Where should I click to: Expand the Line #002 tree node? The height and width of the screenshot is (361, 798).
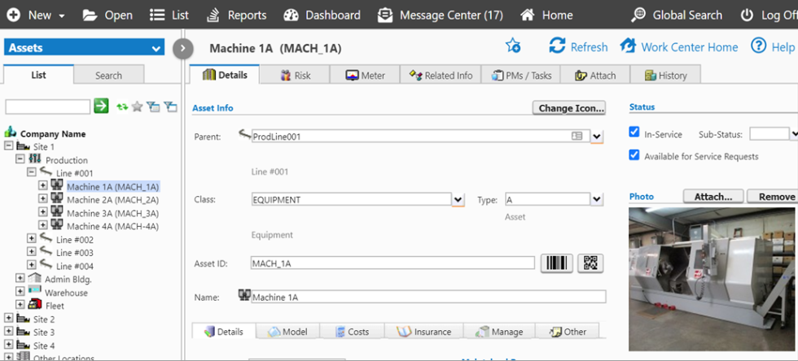pos(32,239)
